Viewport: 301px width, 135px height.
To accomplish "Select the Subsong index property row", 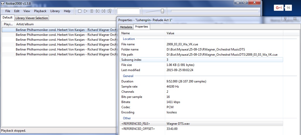I will click(202, 60).
